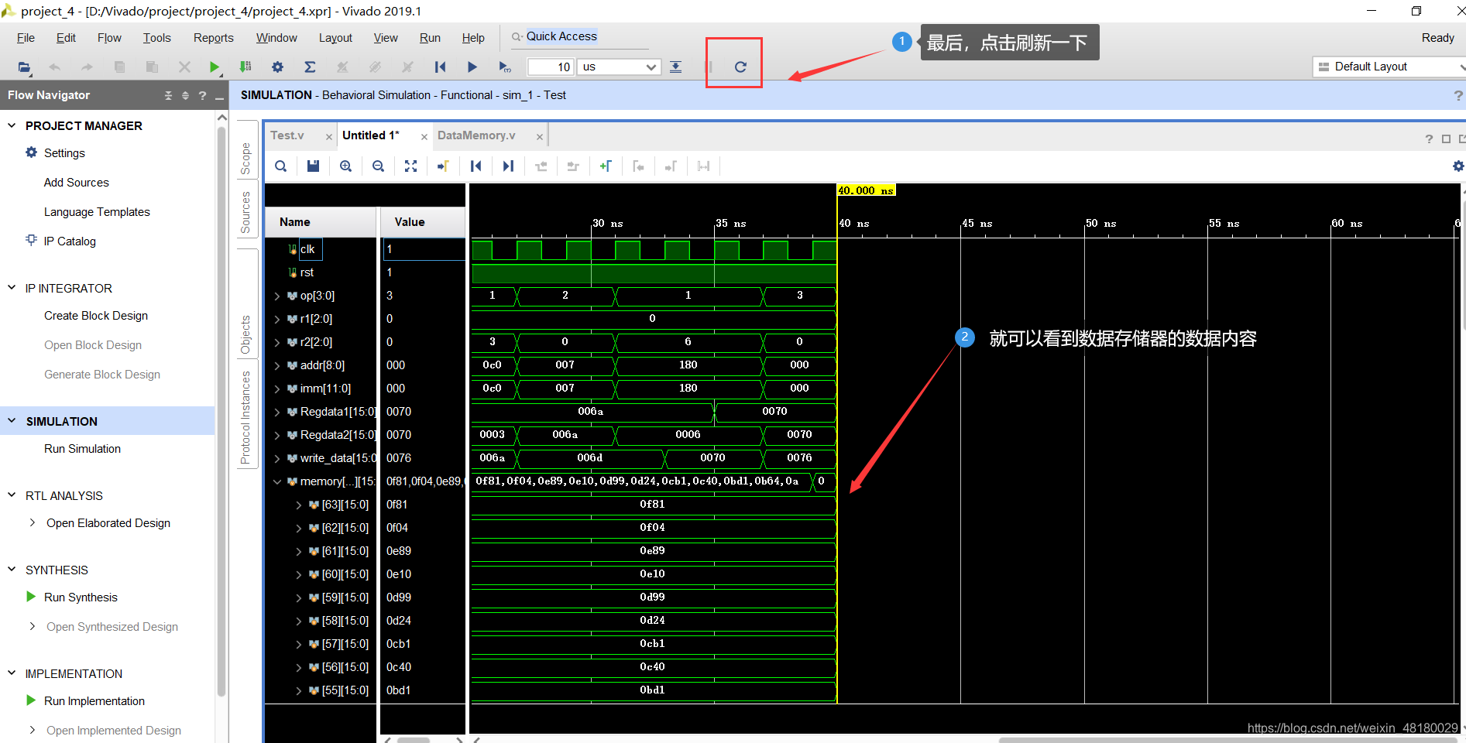Click the Flow Navigator vertical scrollbar
Image resolution: width=1466 pixels, height=743 pixels.
(x=221, y=410)
